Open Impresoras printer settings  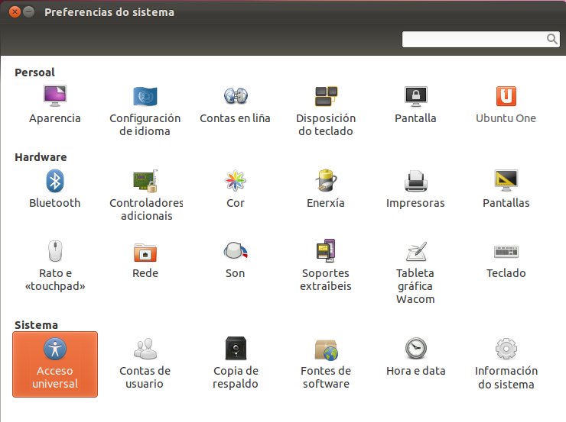(x=415, y=189)
